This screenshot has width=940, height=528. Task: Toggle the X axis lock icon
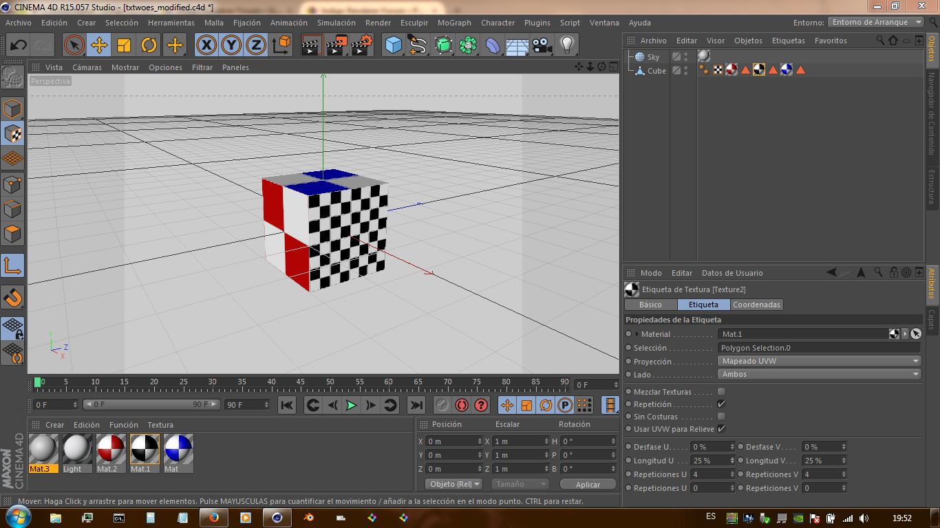click(x=206, y=45)
